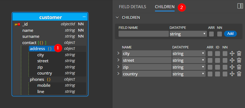Open new field datatype dropdown

pos(188,34)
